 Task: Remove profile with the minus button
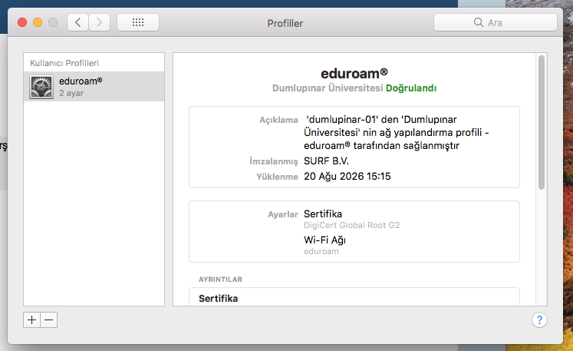[49, 320]
